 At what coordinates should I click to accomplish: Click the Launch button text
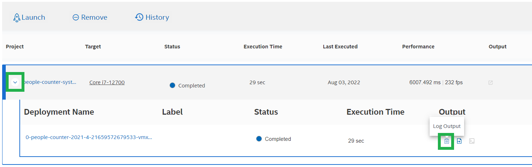(33, 18)
